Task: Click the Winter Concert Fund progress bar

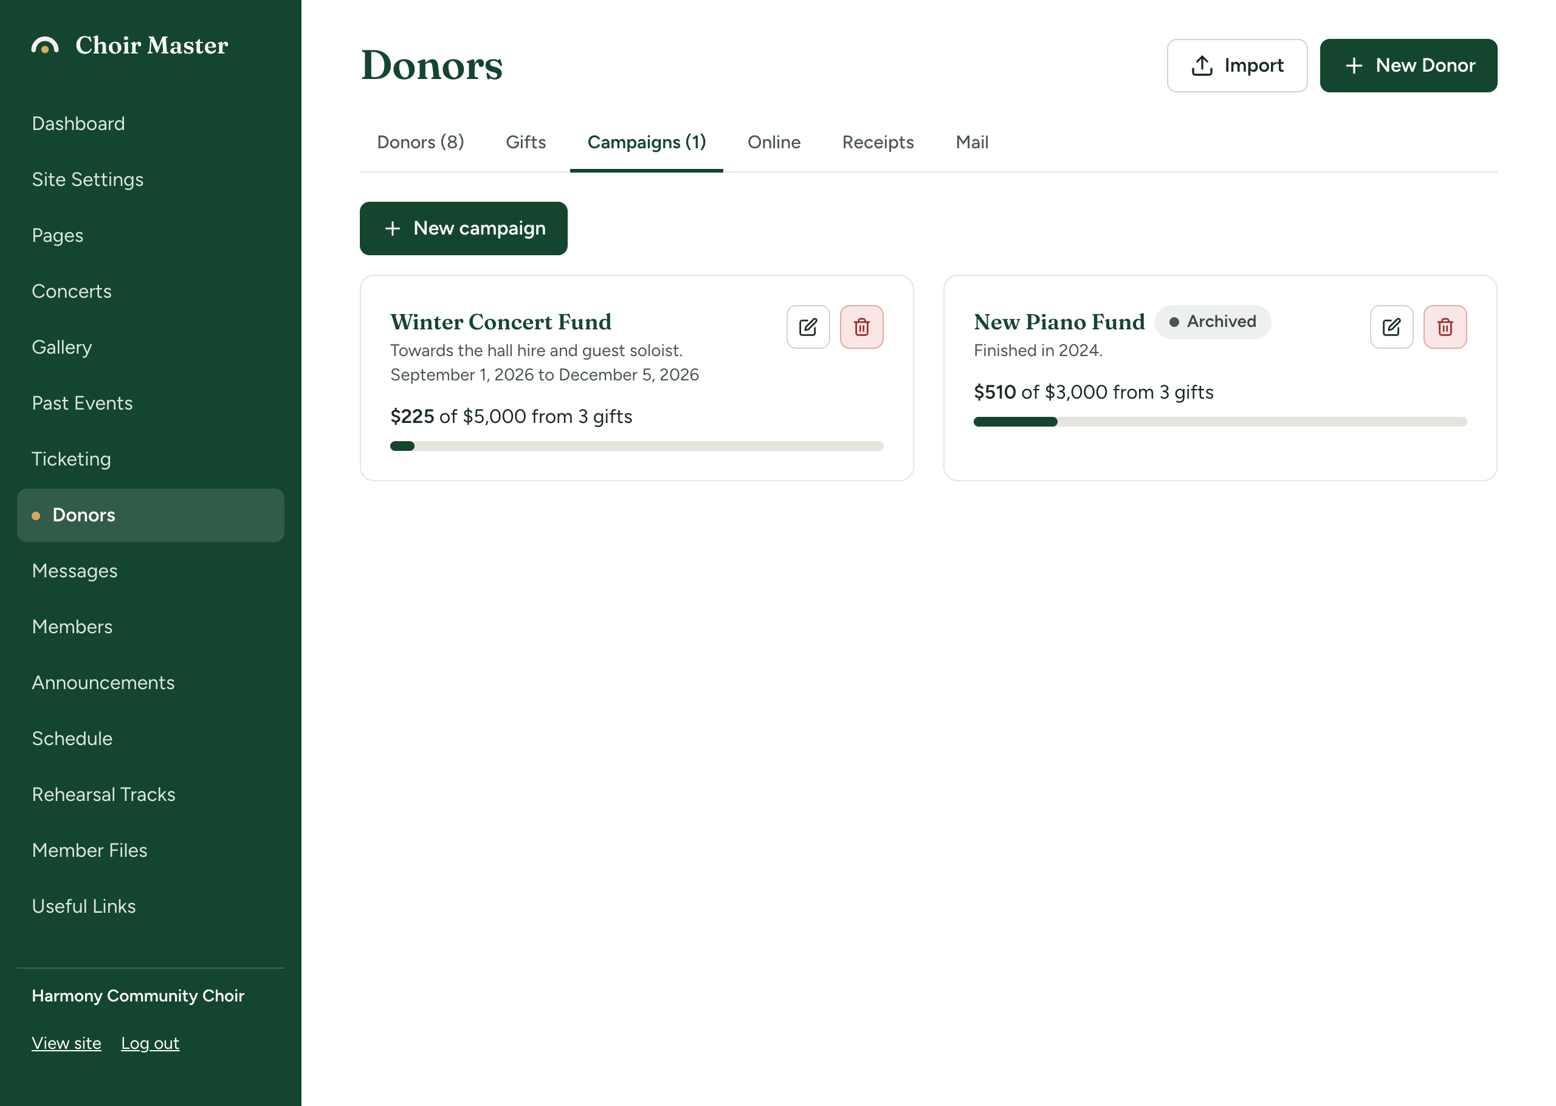Action: tap(636, 446)
